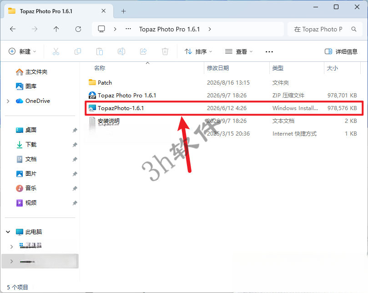The width and height of the screenshot is (368, 293).
Task: Go up one folder level
Action: [x=56, y=29]
